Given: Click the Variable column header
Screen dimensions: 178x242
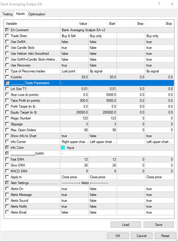Looking at the screenshot, I should coord(32,23).
